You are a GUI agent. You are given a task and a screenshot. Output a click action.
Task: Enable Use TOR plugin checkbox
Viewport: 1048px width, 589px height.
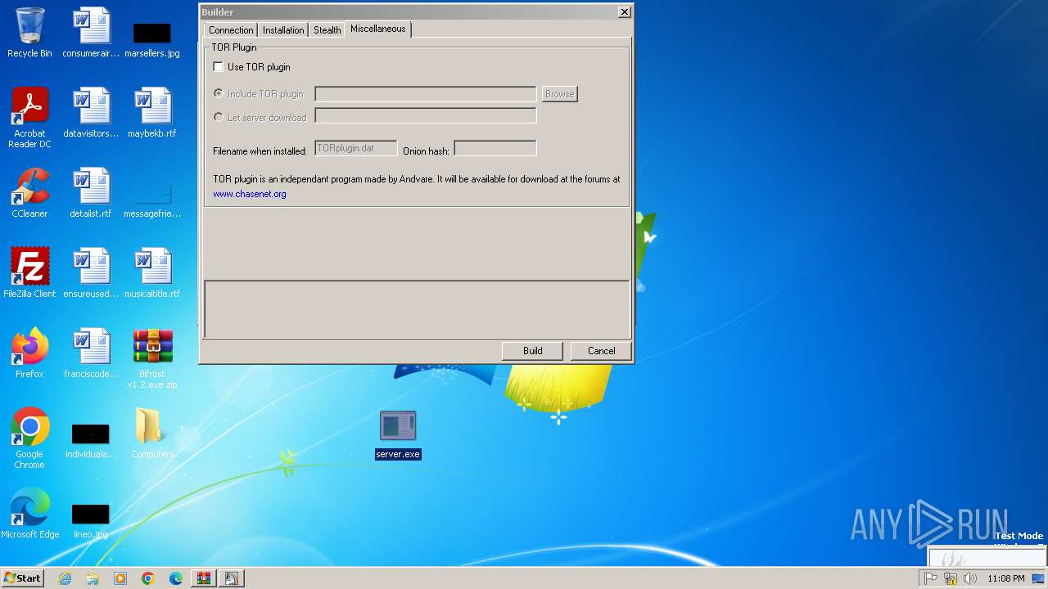(x=218, y=67)
